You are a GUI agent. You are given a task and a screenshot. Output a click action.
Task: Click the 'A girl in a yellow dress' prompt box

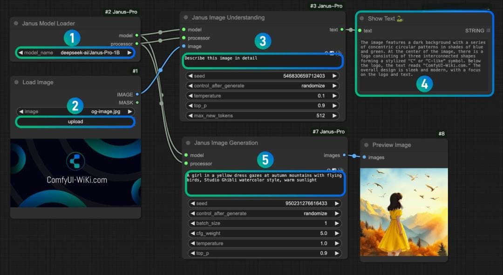265,183
